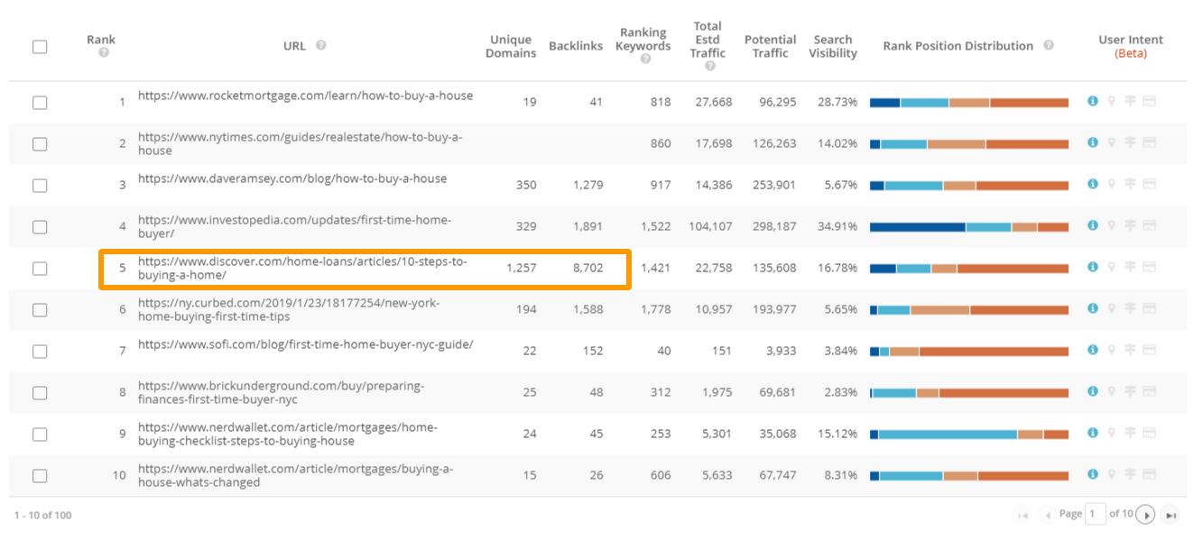The height and width of the screenshot is (540, 1193).
Task: Click the dark blue segment of investopedia's distribution bar
Action: pyautogui.click(x=918, y=227)
